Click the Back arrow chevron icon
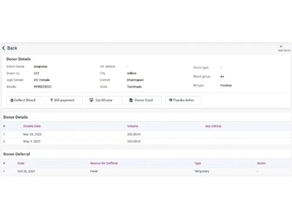The width and height of the screenshot is (292, 219). (x=4, y=48)
